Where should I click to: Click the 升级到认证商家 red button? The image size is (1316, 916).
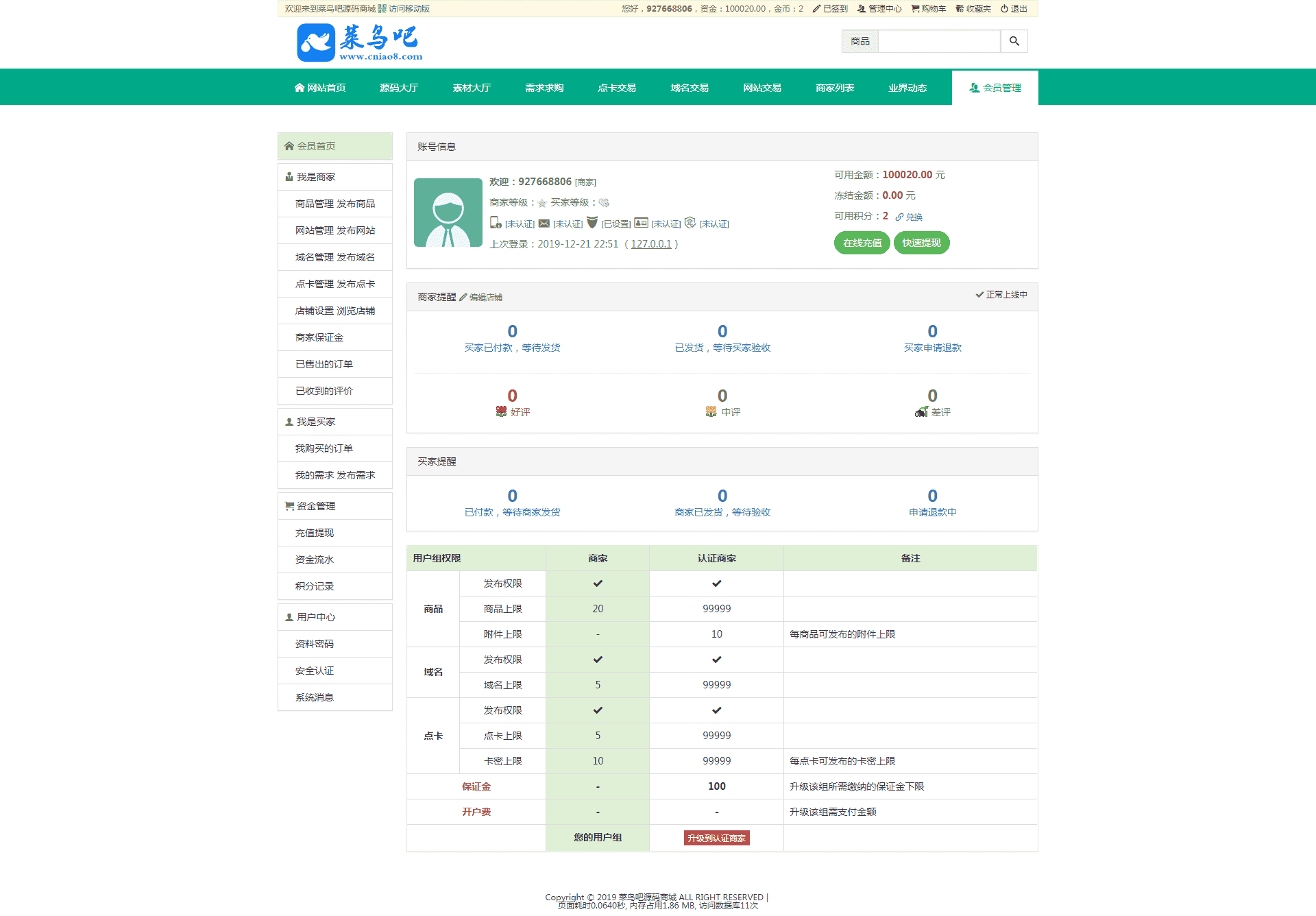tap(716, 838)
